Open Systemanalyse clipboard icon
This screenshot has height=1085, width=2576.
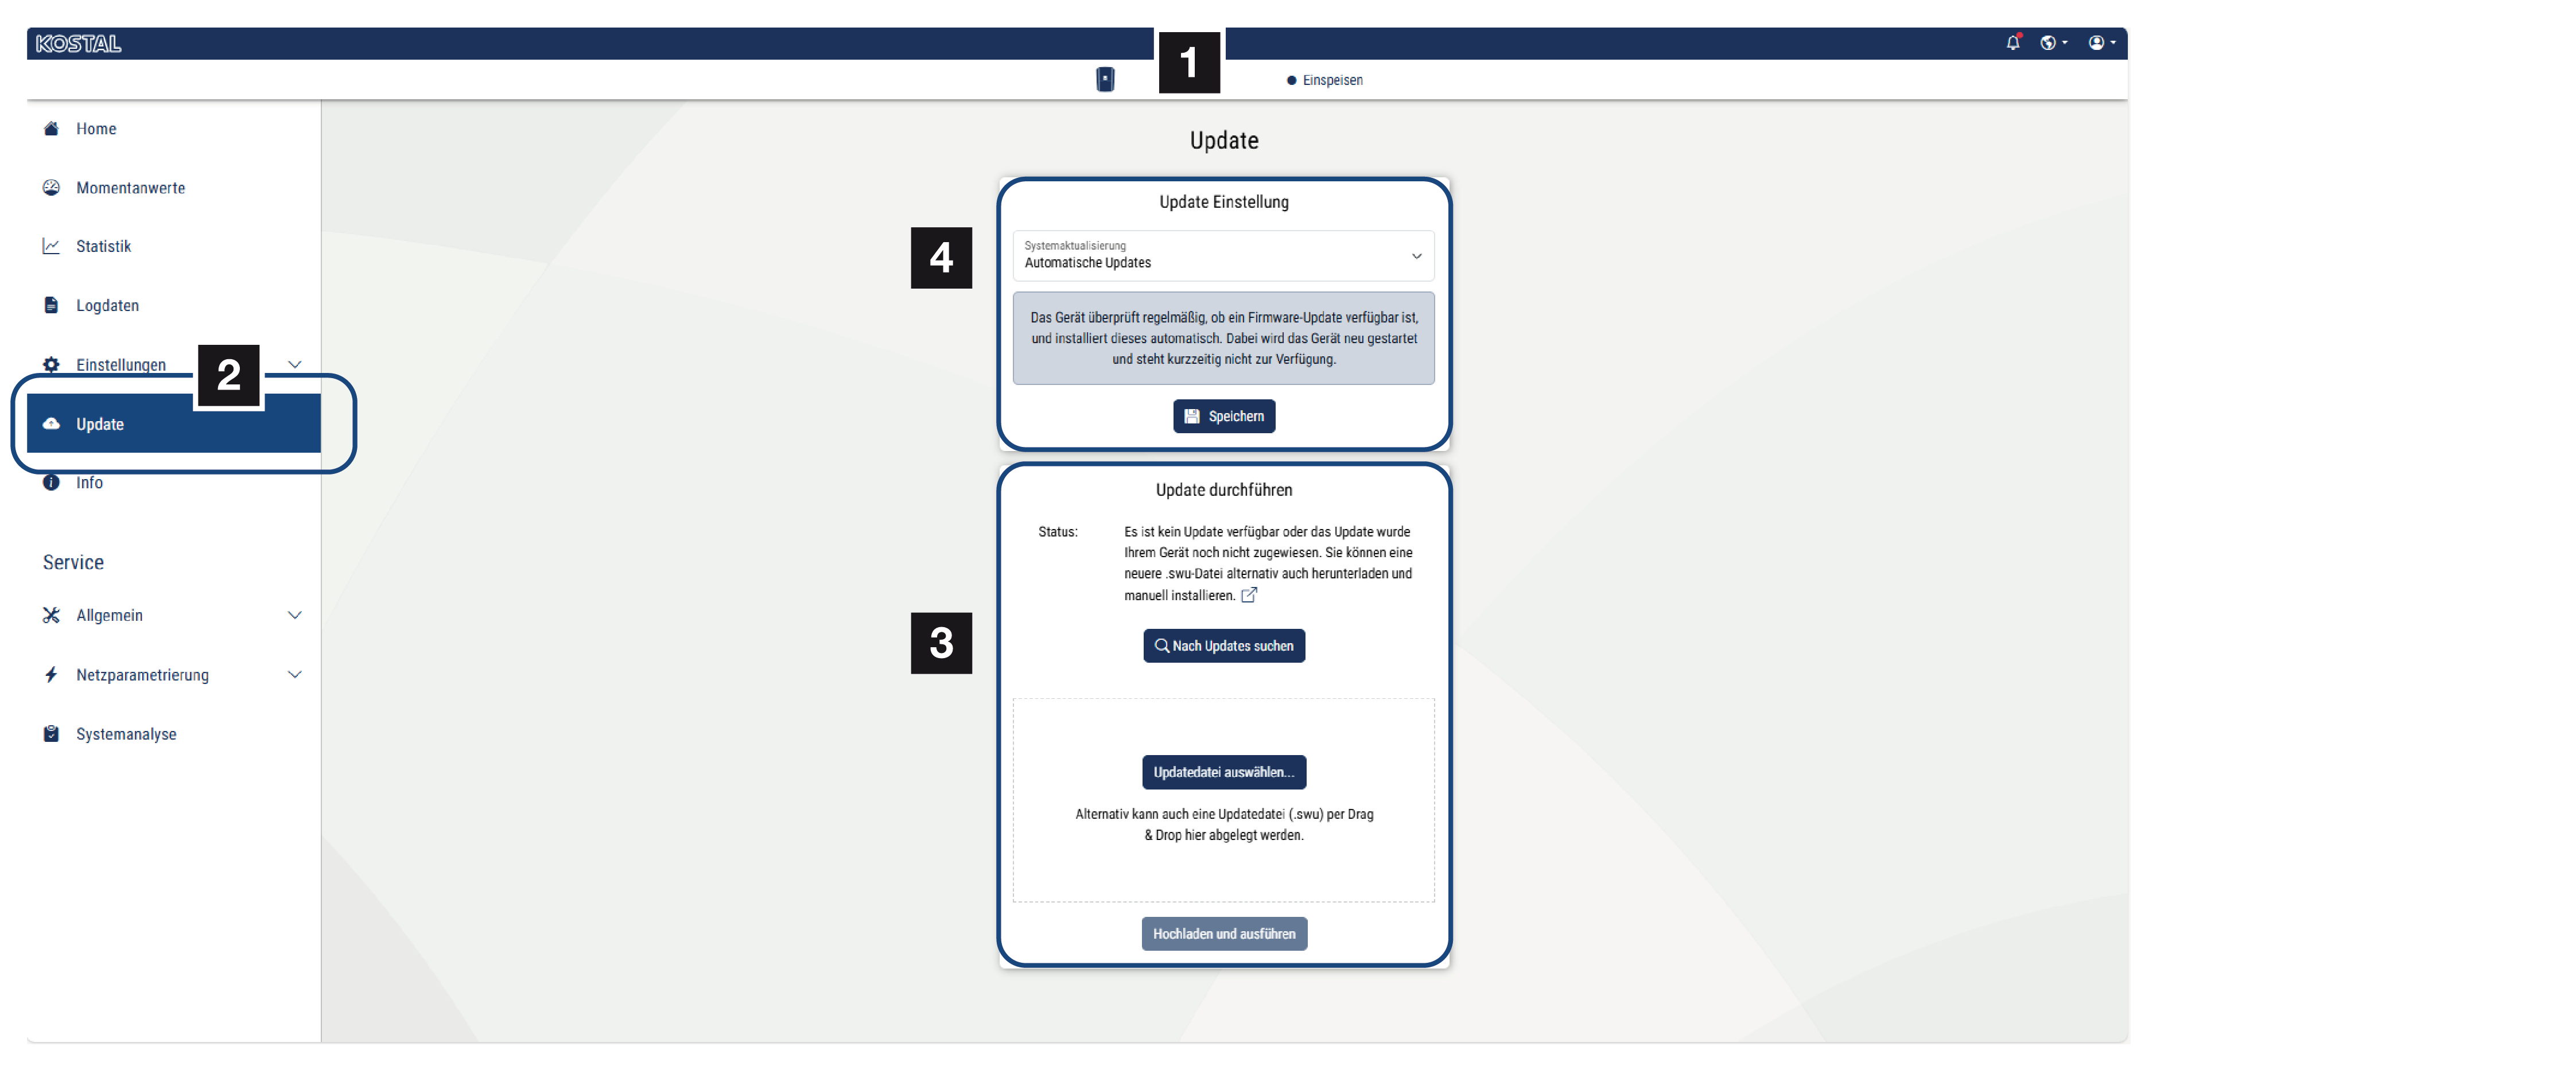click(51, 734)
